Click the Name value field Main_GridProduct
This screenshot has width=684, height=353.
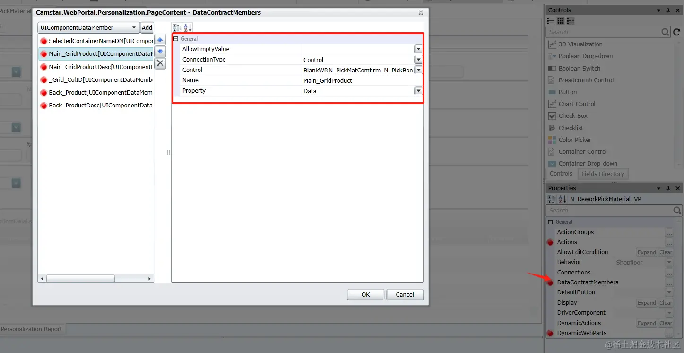(x=362, y=80)
